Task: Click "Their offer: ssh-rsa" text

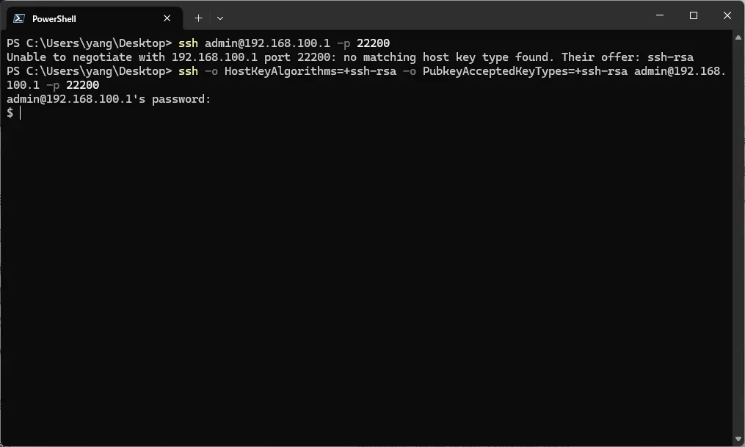Action: click(627, 57)
